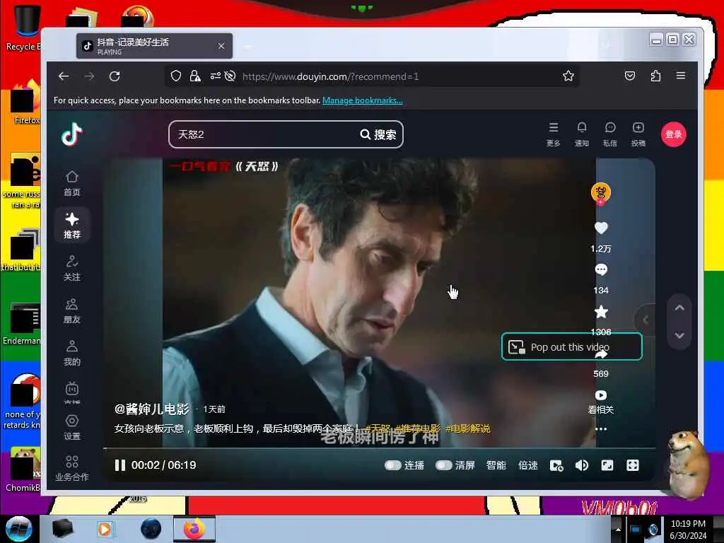This screenshot has width=724, height=543.
Task: Click the Pop out this video button
Action: [x=571, y=346]
